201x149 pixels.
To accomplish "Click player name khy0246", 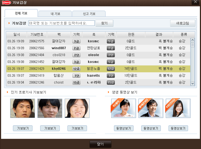I will click(x=59, y=69).
